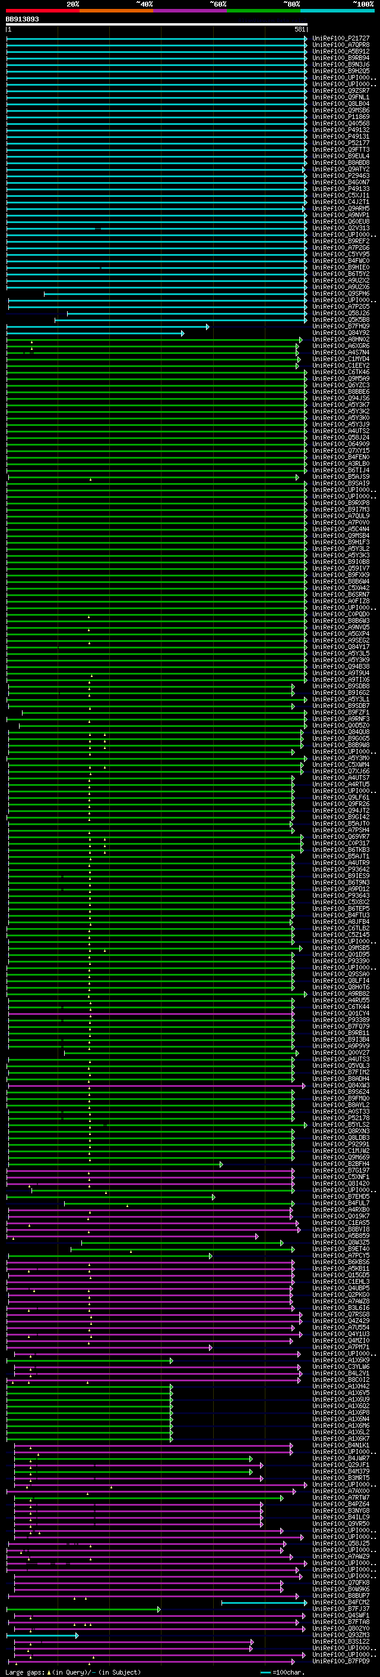Select the UniRef100_Q69VR7 label
380x1677 pixels.
341,837
